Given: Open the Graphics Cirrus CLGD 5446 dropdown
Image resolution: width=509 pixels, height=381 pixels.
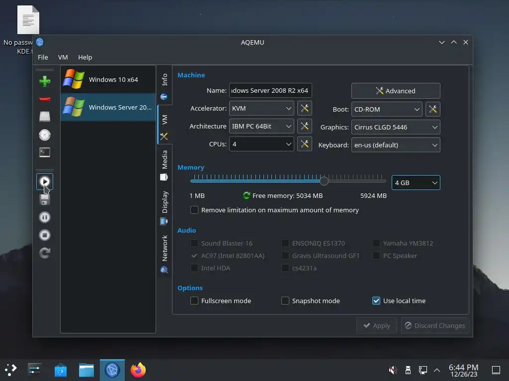Looking at the screenshot, I should tap(396, 127).
